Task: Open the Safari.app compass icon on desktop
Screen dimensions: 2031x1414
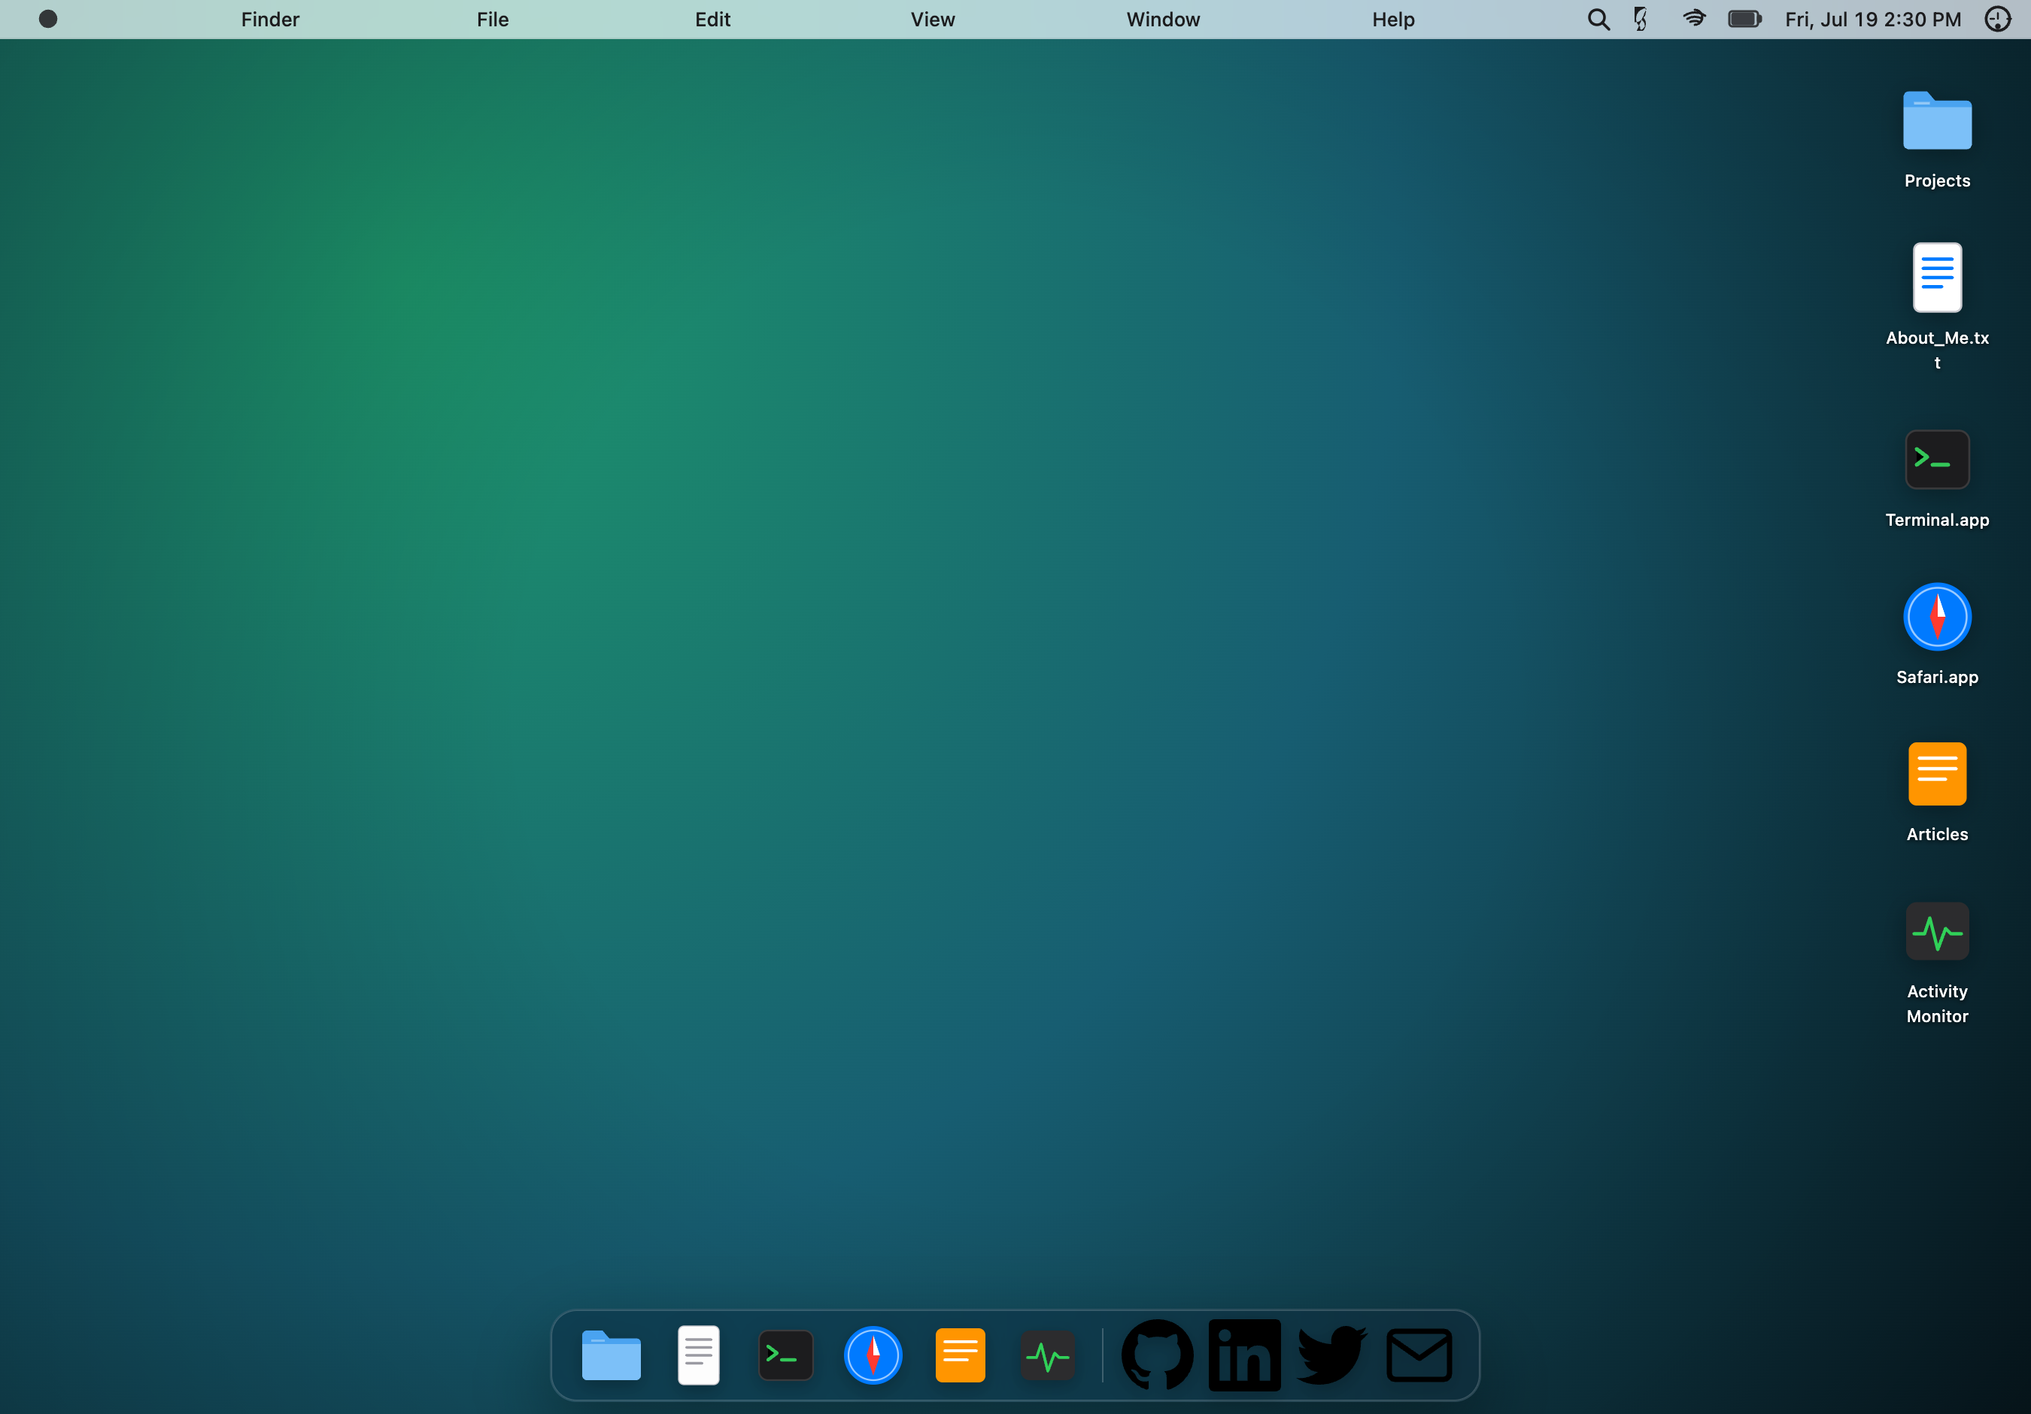Action: [1936, 616]
